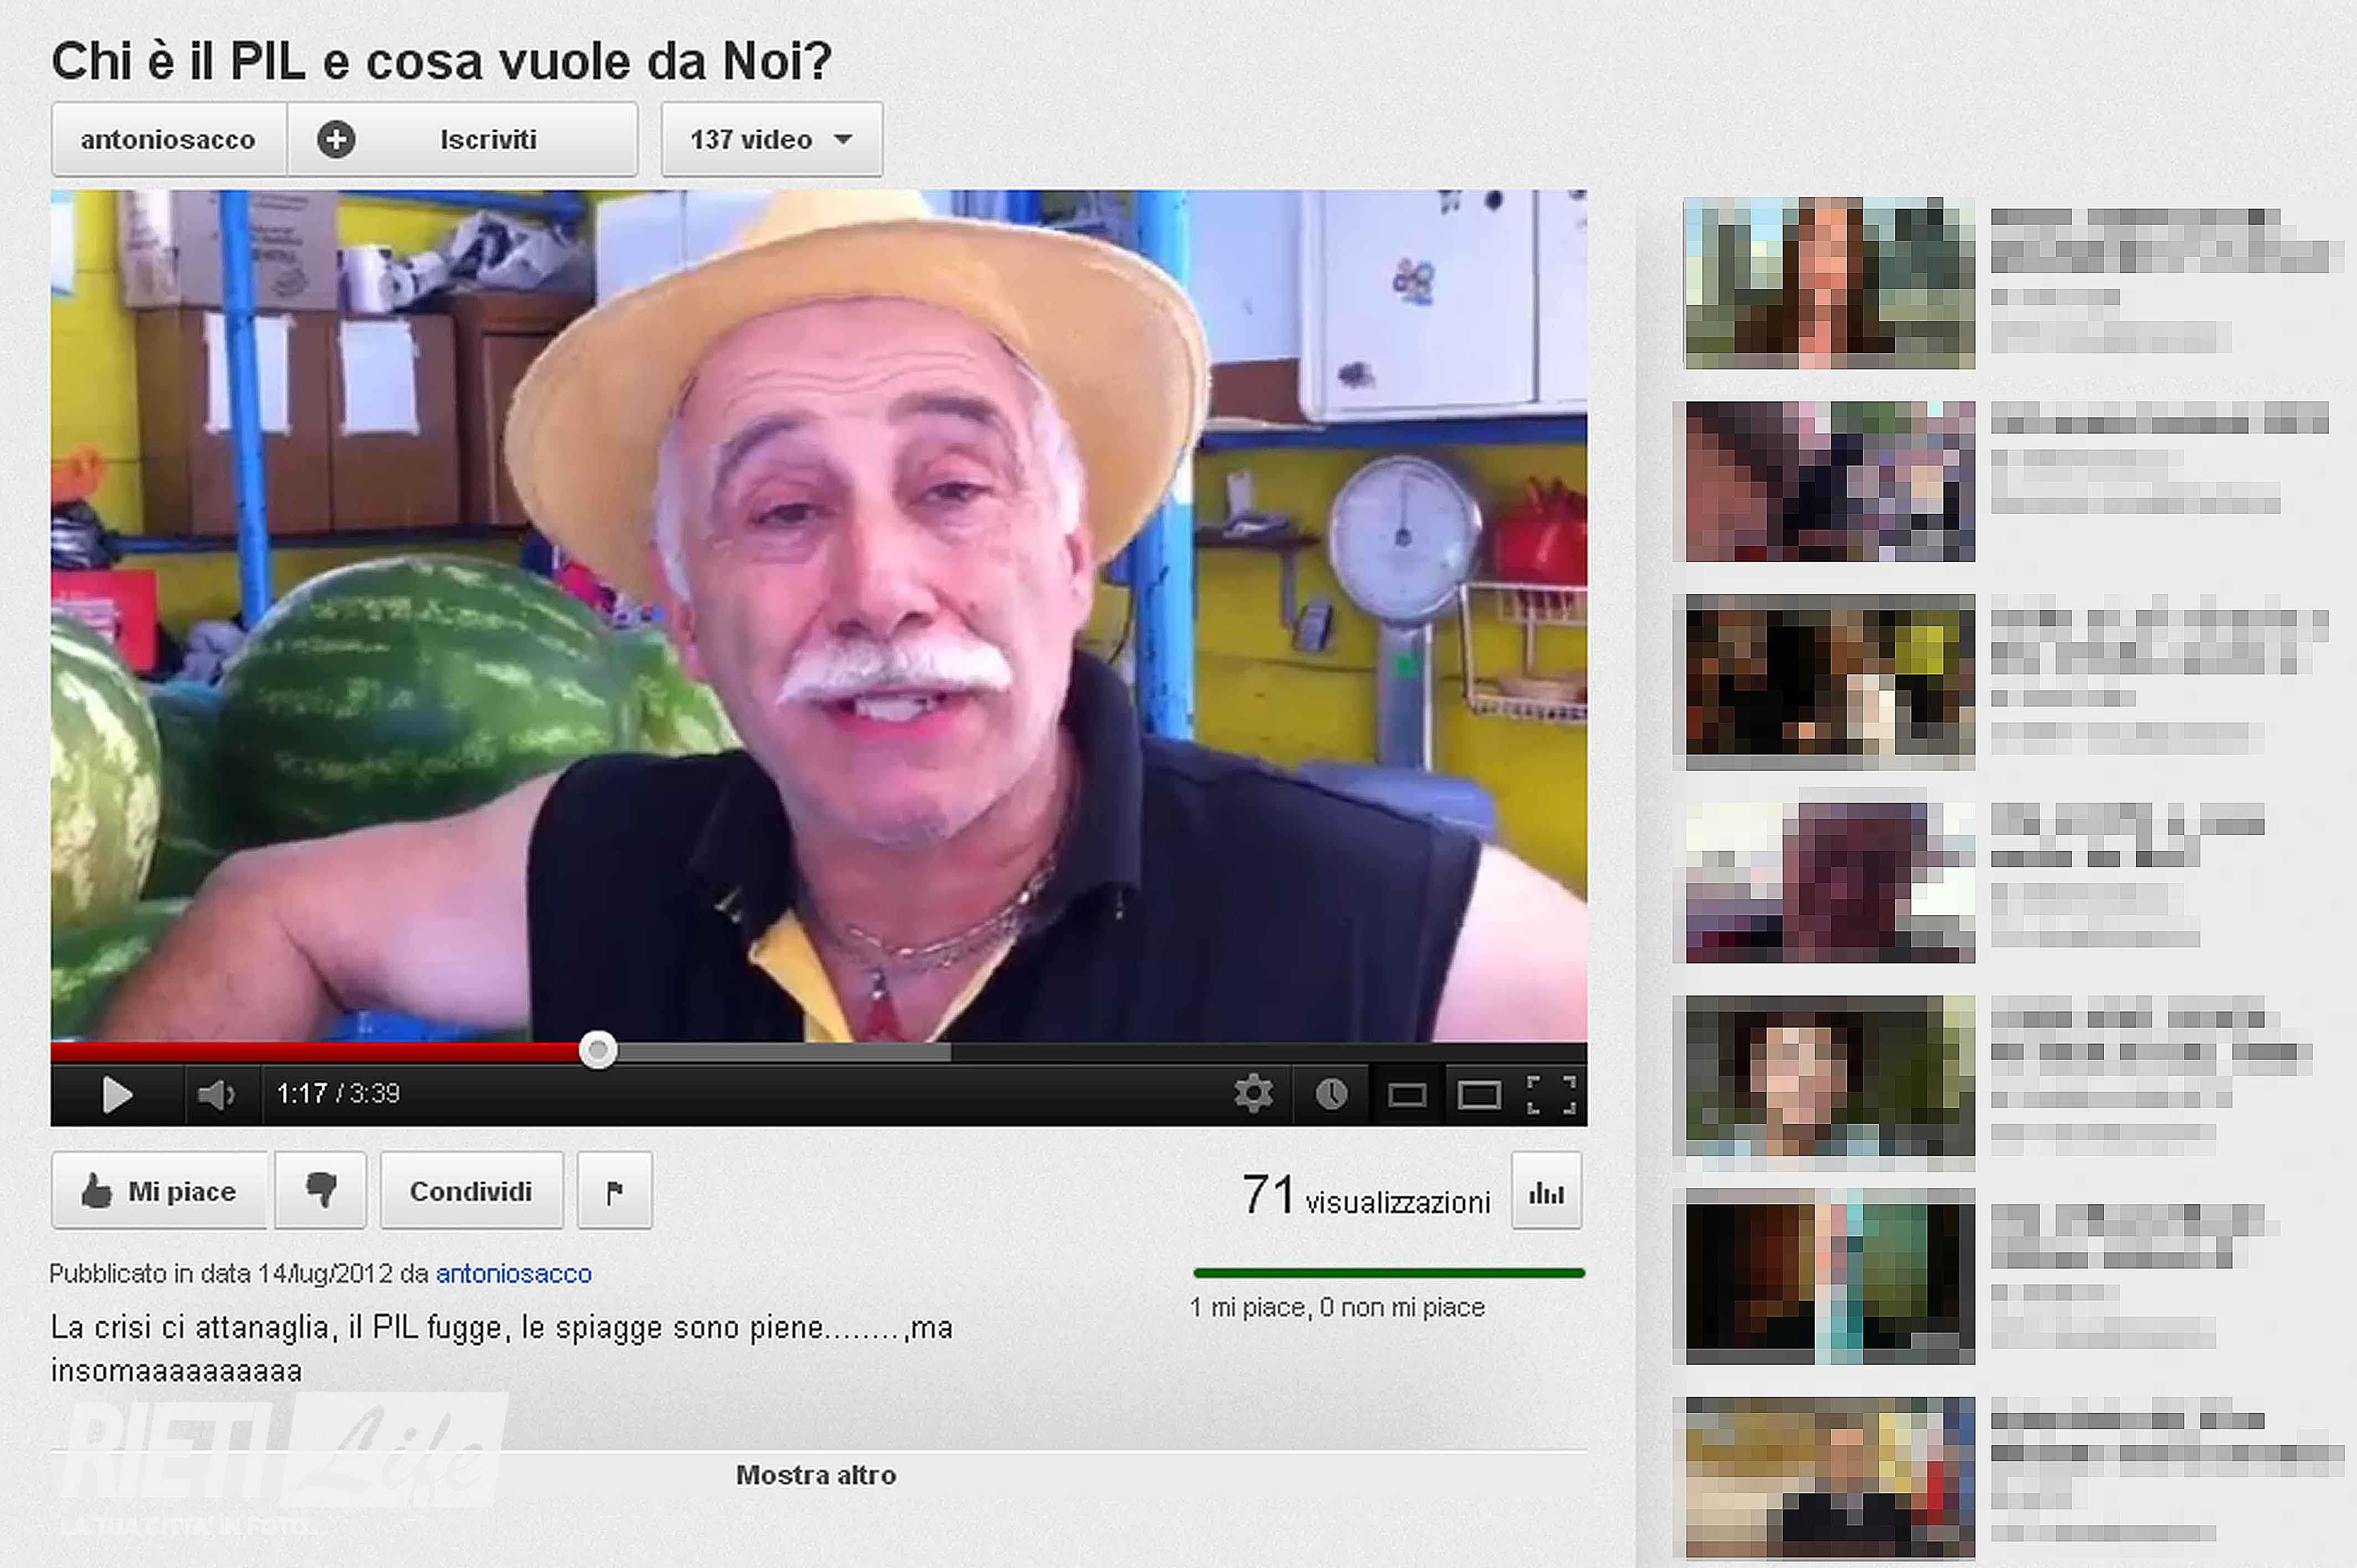Open the Condividi share panel
The width and height of the screenshot is (2357, 1568).
(x=471, y=1191)
